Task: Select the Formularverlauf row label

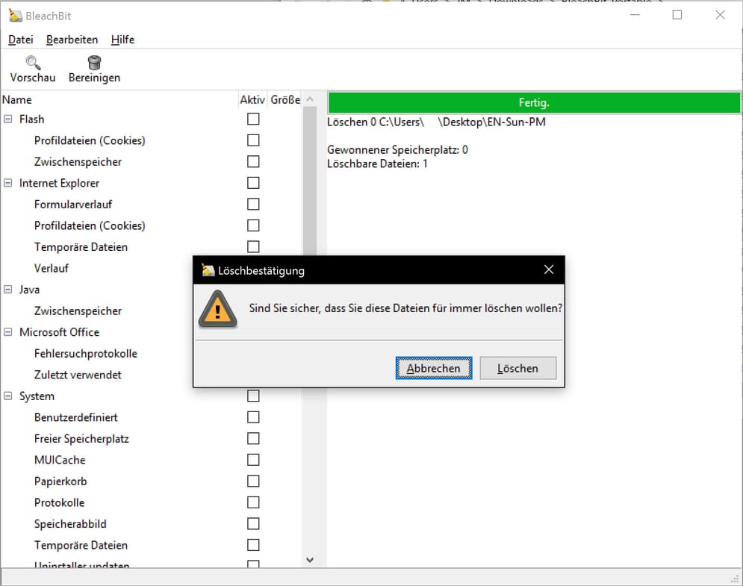Action: click(73, 205)
